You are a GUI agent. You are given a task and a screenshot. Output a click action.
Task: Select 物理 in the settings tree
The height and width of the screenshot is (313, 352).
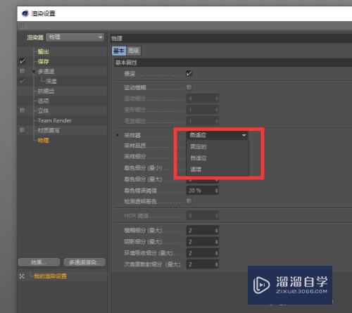[44, 140]
